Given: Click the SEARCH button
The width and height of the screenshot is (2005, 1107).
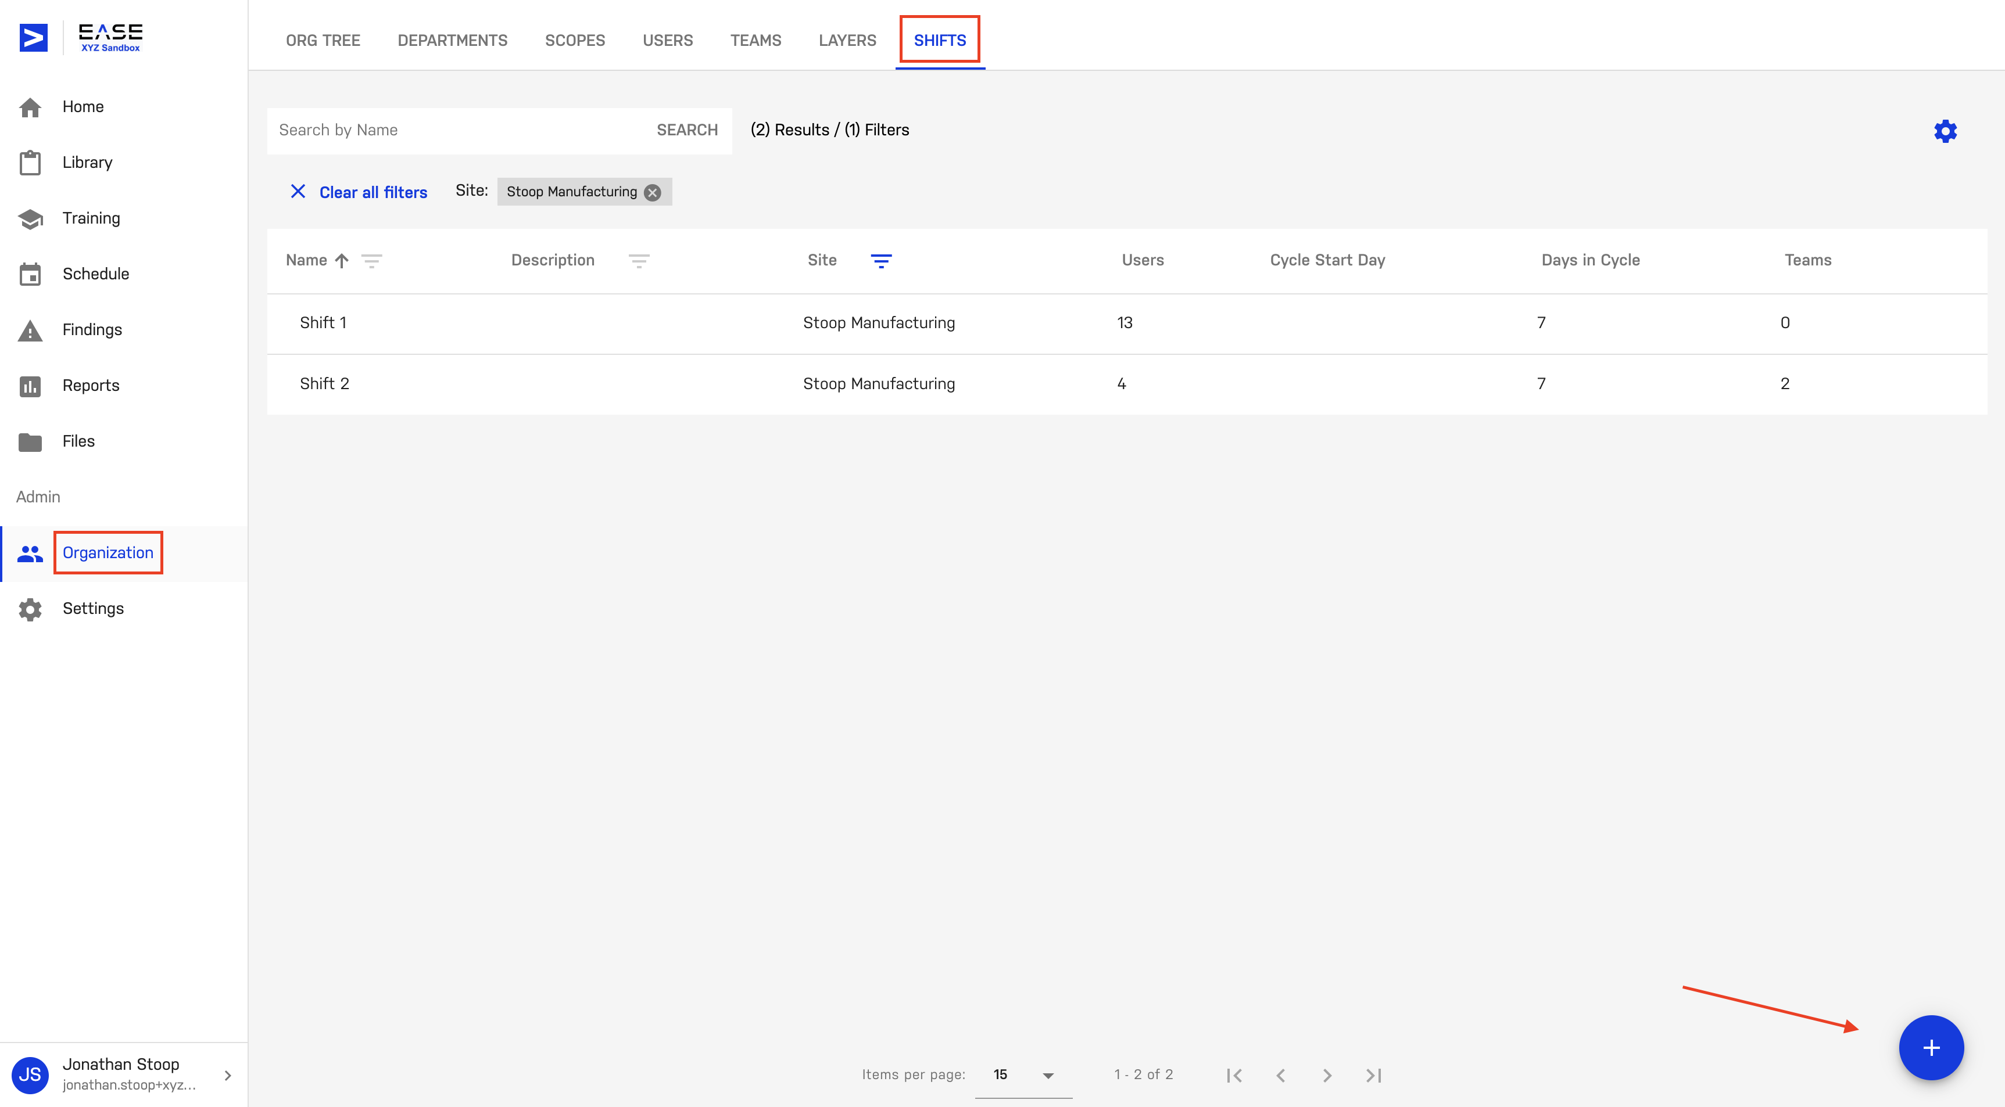Looking at the screenshot, I should tap(686, 130).
